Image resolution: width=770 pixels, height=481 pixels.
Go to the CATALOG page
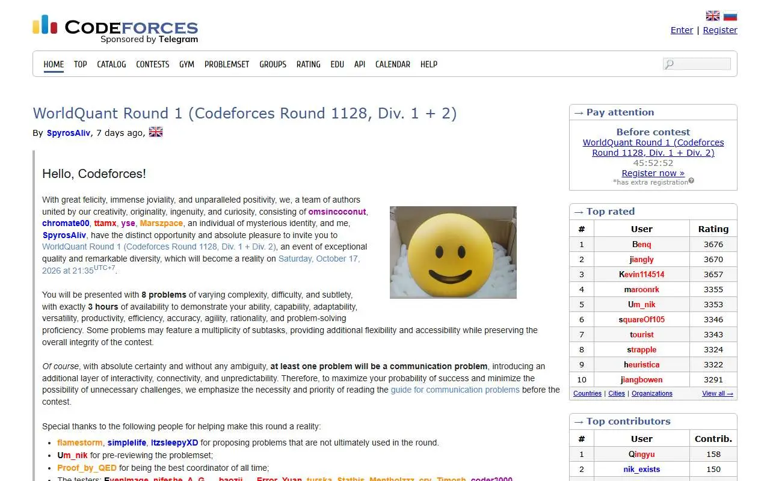(x=111, y=64)
